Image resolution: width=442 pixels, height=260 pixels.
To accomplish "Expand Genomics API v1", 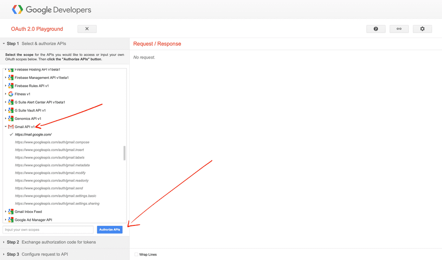I will click(x=6, y=118).
